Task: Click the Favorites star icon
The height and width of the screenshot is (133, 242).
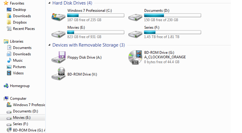Action: [x=6, y=3]
